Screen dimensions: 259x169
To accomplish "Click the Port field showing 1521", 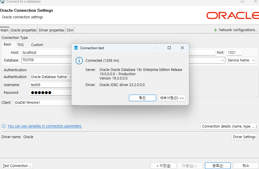I will tap(234, 53).
